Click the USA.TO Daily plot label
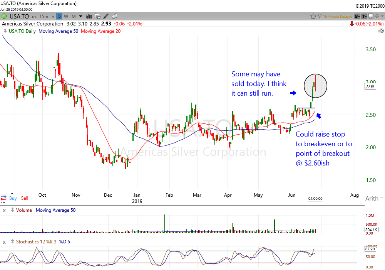385x270 pixels. click(22, 31)
